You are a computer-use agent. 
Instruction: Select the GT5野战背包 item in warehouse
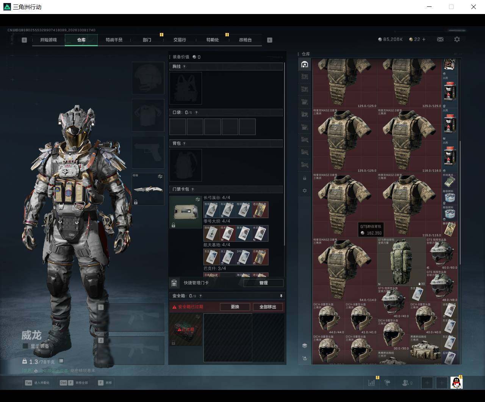pos(401,262)
